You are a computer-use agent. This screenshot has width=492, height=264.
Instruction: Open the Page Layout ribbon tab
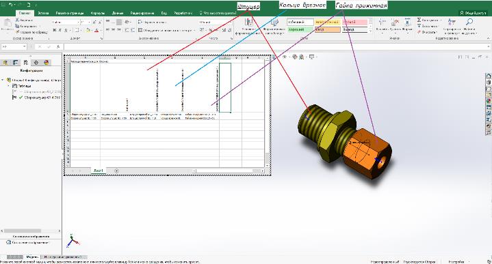(x=70, y=13)
